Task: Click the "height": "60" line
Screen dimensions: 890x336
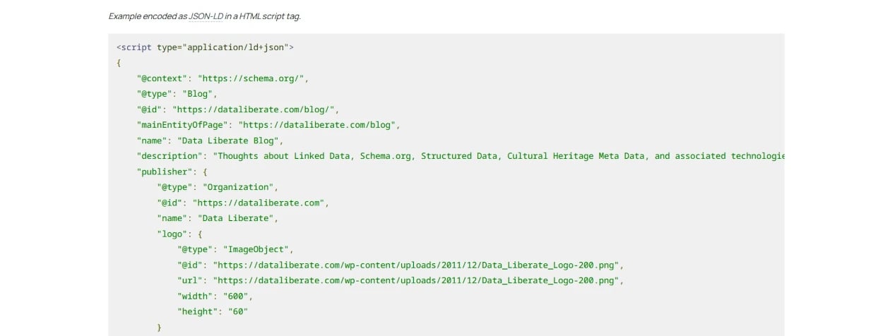Action: pyautogui.click(x=213, y=311)
